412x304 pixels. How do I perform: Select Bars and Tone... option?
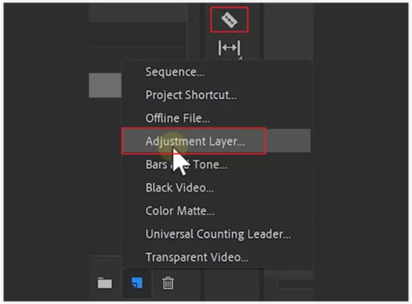(x=186, y=164)
